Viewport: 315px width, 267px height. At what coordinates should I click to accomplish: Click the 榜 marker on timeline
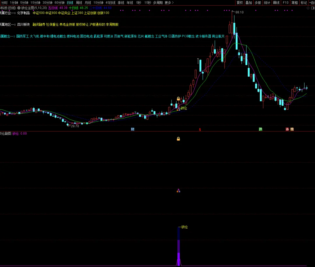[x=292, y=129]
